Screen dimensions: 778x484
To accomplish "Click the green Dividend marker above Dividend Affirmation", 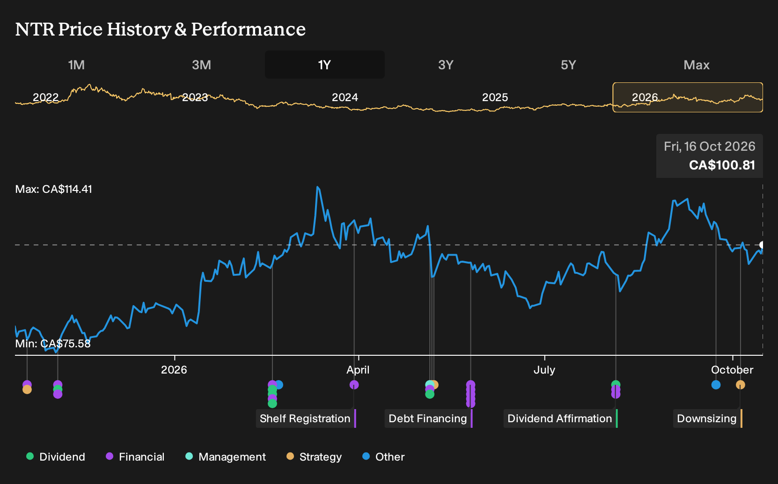I will point(616,385).
